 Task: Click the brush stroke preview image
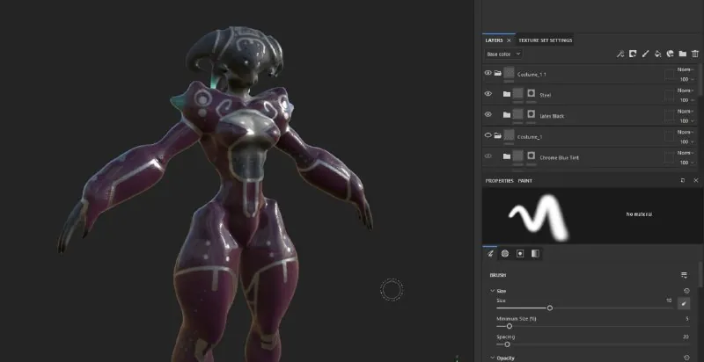(x=539, y=217)
